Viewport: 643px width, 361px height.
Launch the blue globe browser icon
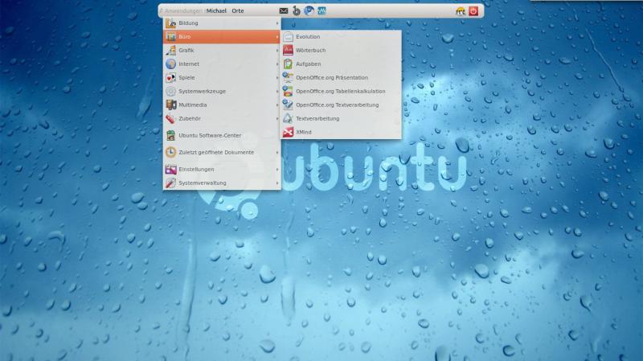click(x=309, y=10)
